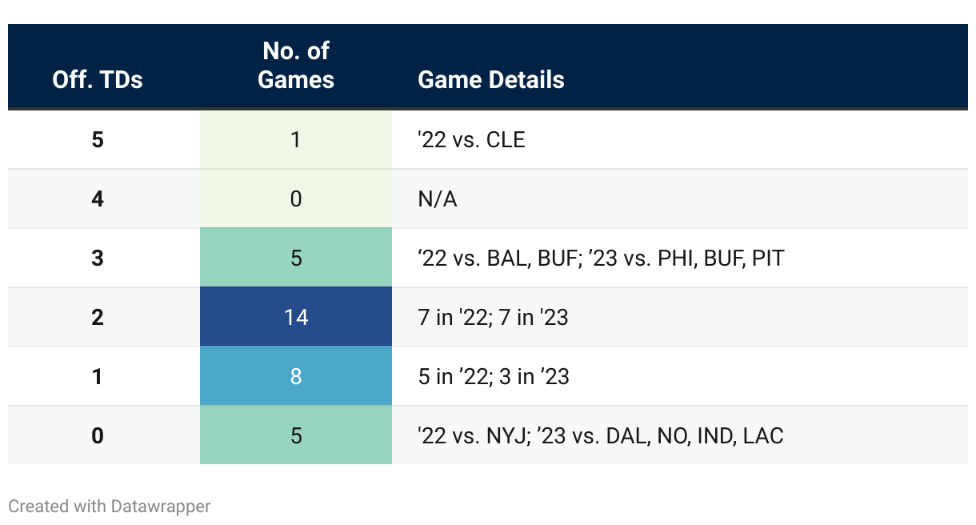Viewport: 976px width, 525px height.
Task: Click the '5' value in Off. TDs column
Action: click(x=98, y=139)
